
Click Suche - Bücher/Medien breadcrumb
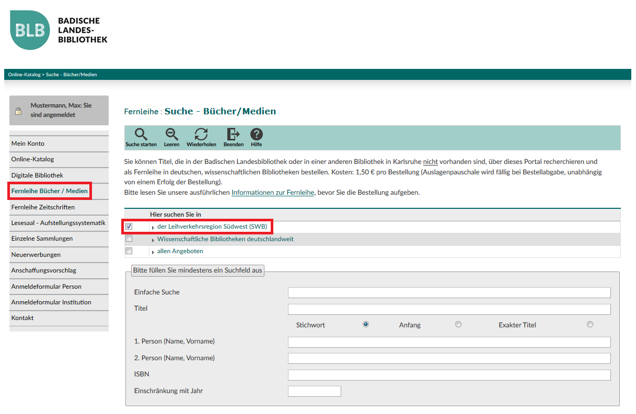tap(72, 75)
